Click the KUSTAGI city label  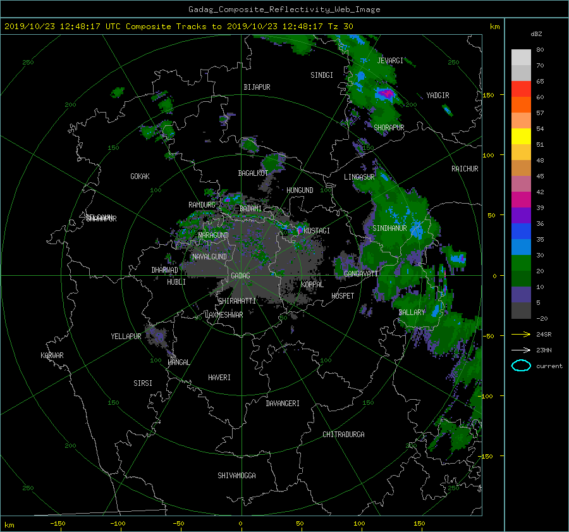pos(317,231)
